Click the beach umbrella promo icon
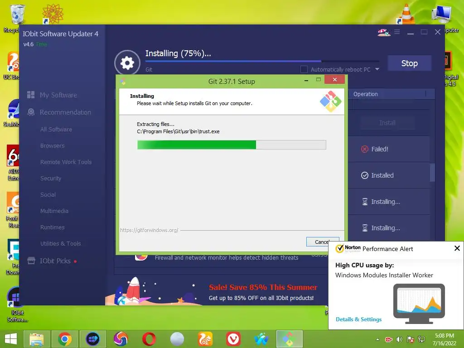464x348 pixels. pyautogui.click(x=383, y=32)
